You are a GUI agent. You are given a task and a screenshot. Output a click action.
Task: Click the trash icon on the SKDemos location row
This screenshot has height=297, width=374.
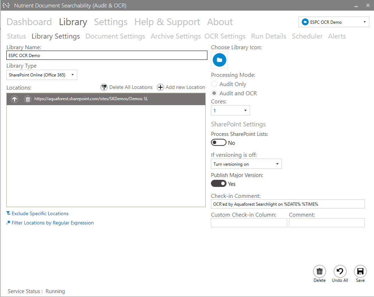(x=28, y=99)
